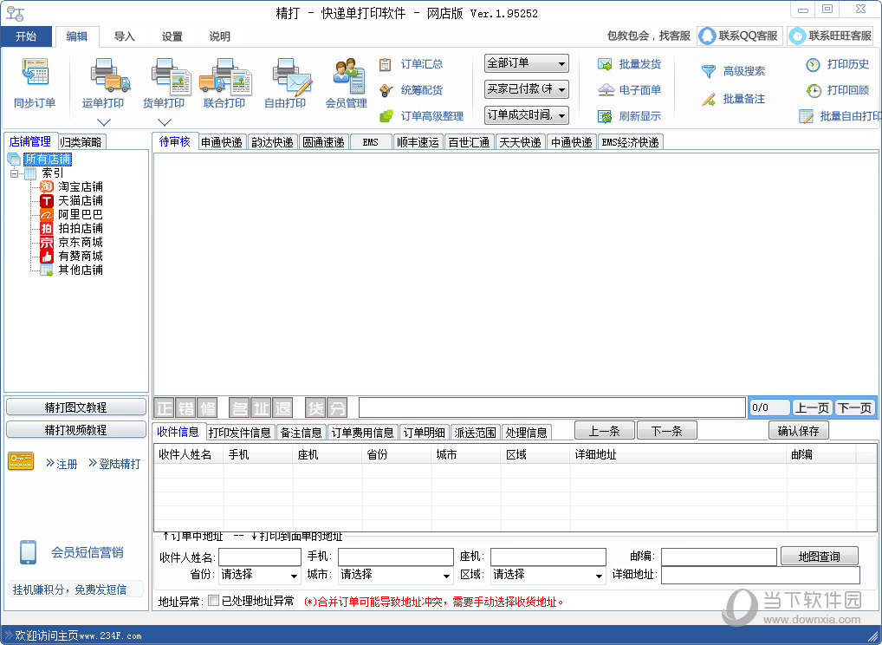Screen dimensions: 882x645
Task: Open 订单汇总 order summary
Action: pyautogui.click(x=412, y=64)
